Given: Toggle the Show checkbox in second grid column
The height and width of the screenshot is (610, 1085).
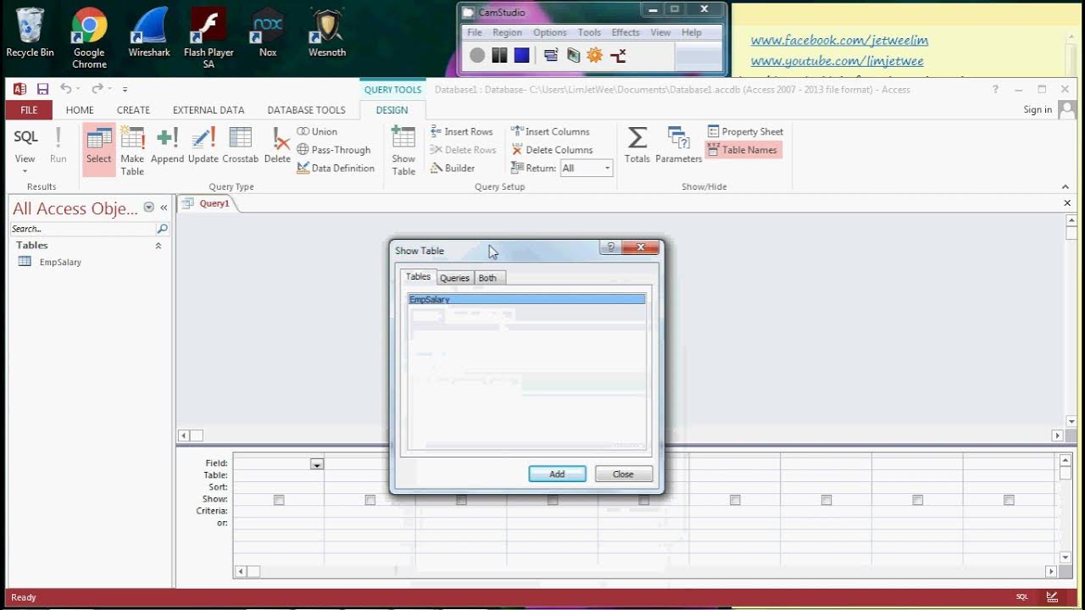Looking at the screenshot, I should (370, 500).
